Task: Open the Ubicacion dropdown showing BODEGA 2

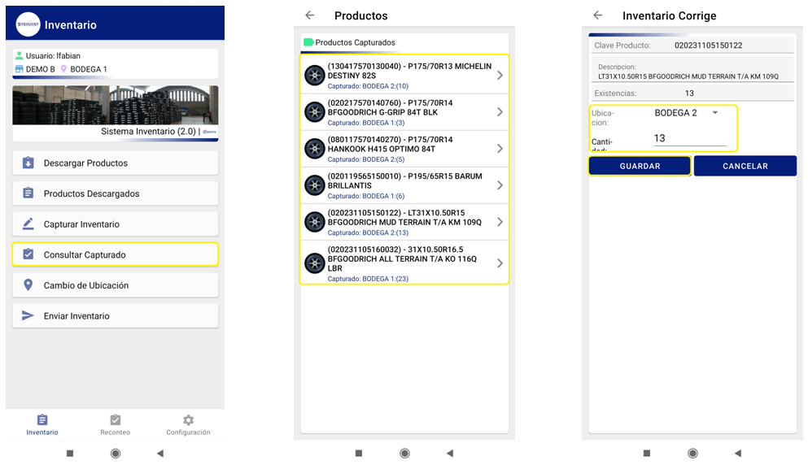Action: click(x=686, y=113)
